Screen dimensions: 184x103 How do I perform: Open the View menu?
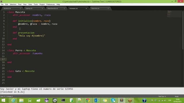coord(25,5)
